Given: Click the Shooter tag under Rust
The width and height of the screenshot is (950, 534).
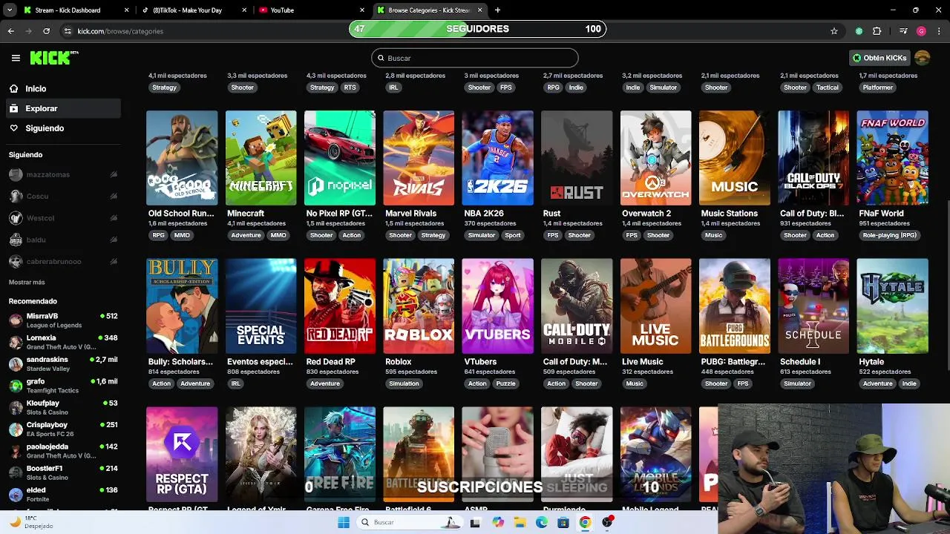Looking at the screenshot, I should click(x=580, y=235).
